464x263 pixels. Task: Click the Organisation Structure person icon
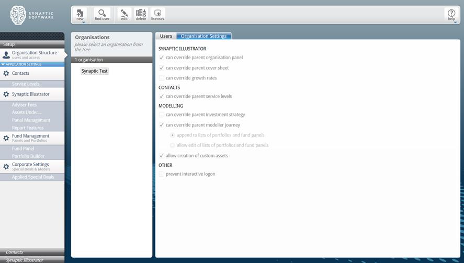[x=6, y=55]
